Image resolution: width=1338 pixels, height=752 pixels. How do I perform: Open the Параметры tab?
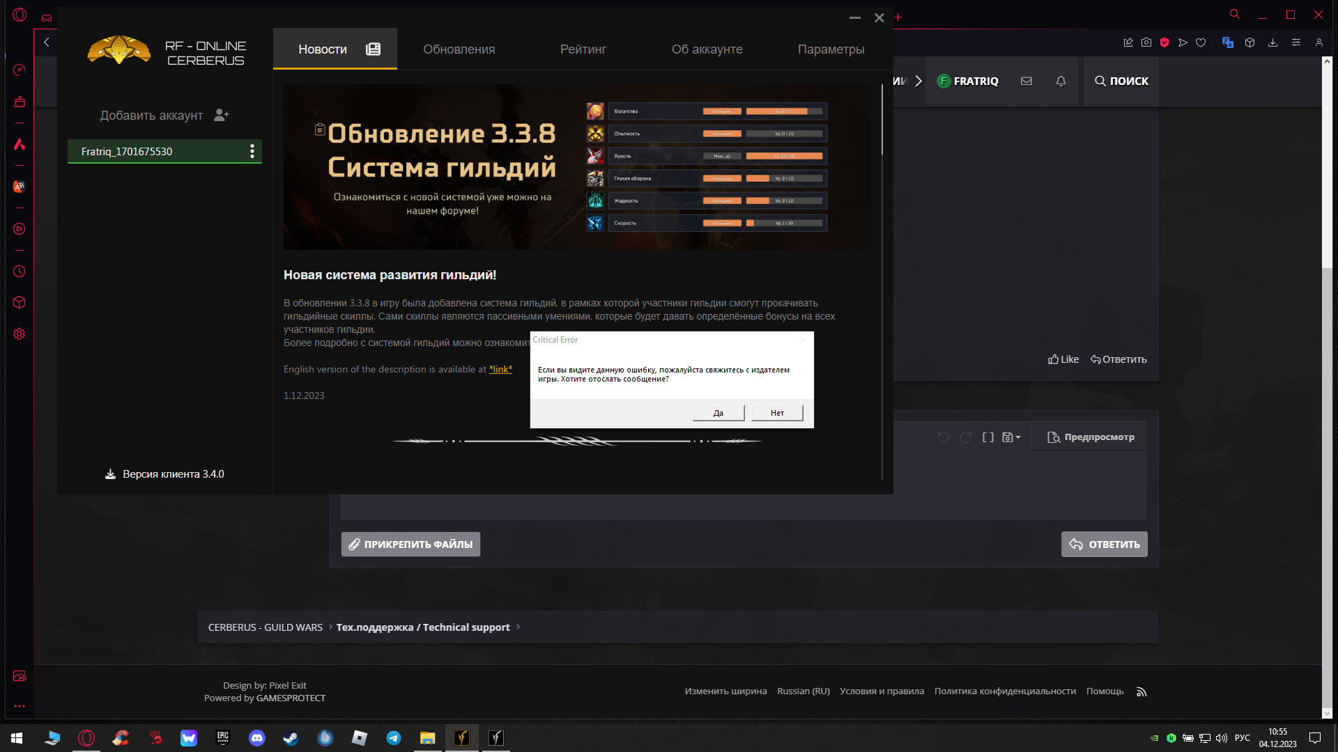[831, 49]
